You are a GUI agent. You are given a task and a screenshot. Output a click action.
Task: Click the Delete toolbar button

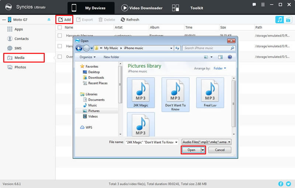pos(107,19)
